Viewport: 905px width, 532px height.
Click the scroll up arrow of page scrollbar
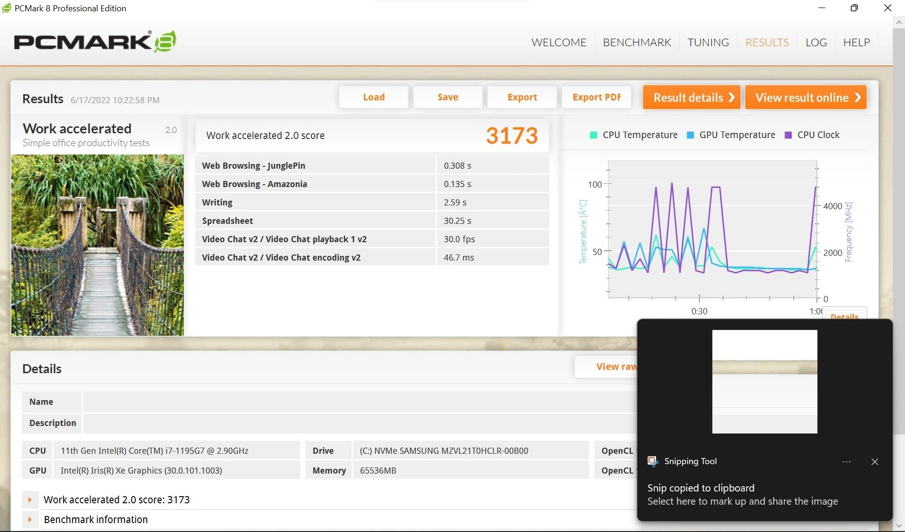click(899, 22)
